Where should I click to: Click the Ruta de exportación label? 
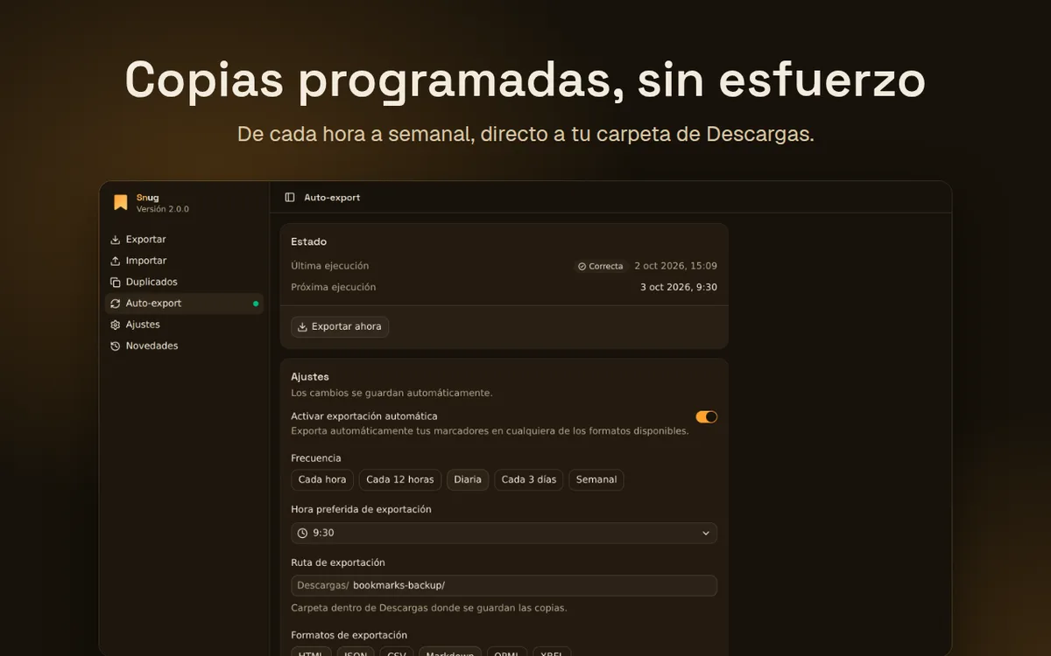click(x=338, y=562)
